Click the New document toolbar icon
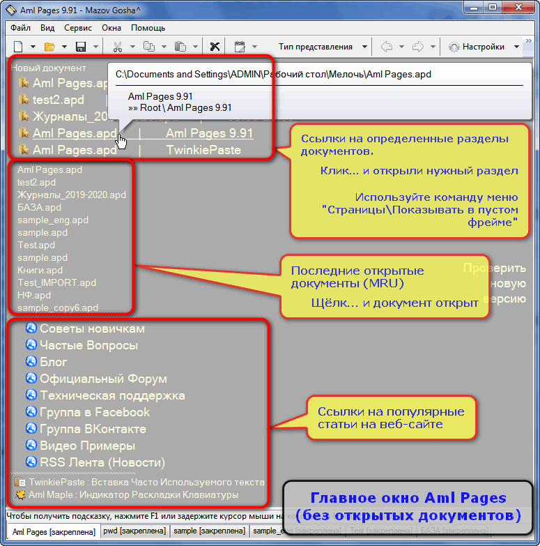The height and width of the screenshot is (546, 540). (x=18, y=46)
